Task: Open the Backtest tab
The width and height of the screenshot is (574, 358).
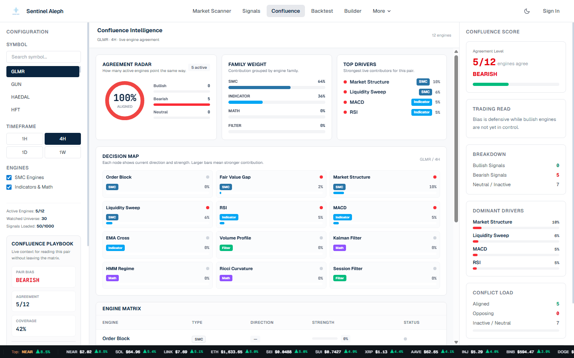Action: [x=322, y=11]
